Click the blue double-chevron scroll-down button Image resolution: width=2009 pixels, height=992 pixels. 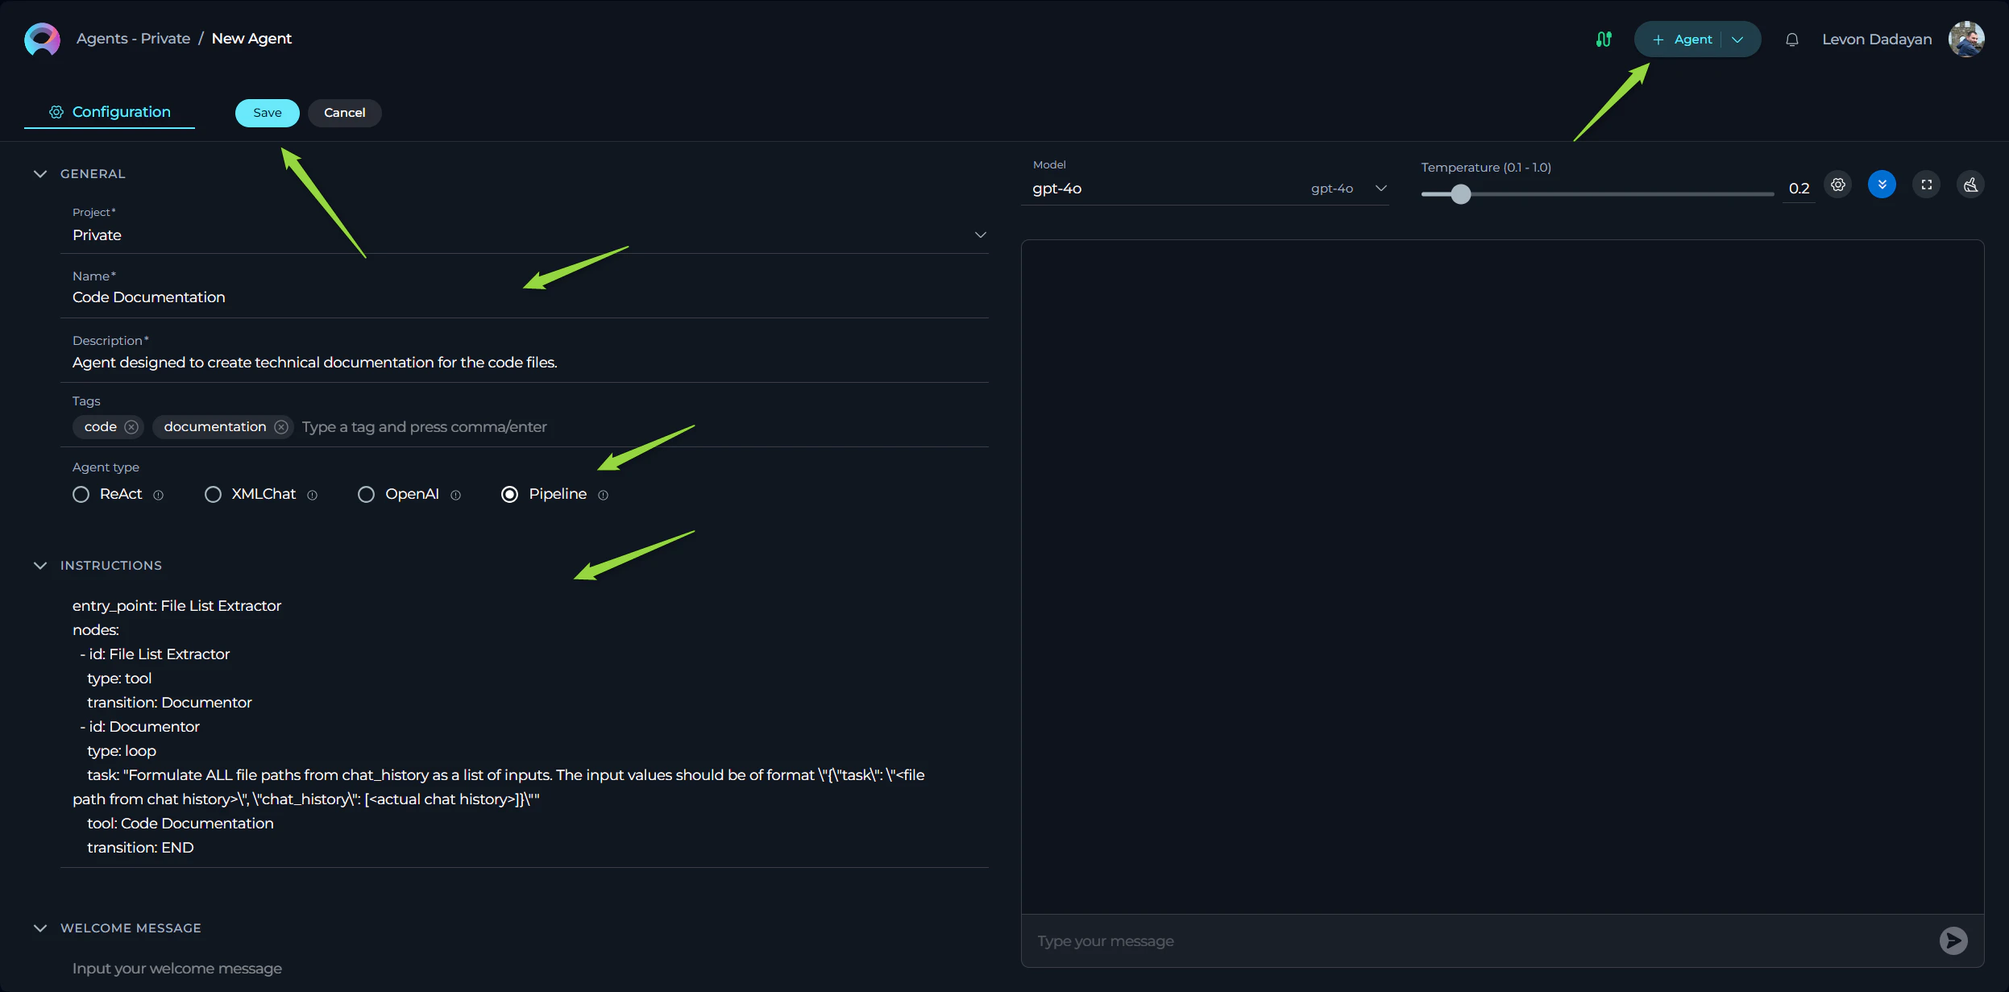(1882, 185)
